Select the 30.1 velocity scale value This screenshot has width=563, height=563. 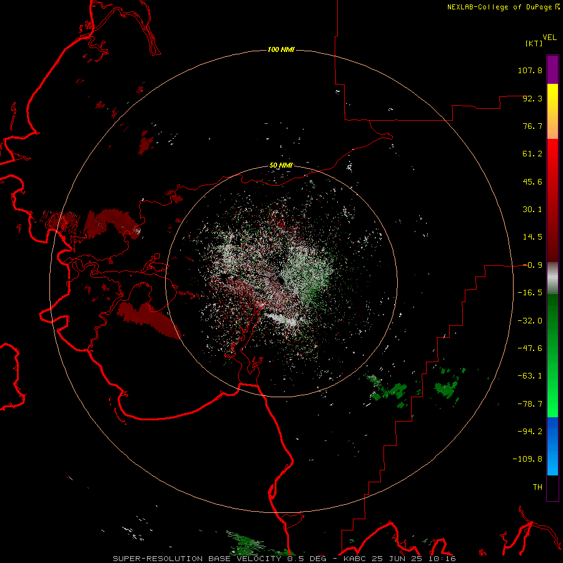point(532,210)
